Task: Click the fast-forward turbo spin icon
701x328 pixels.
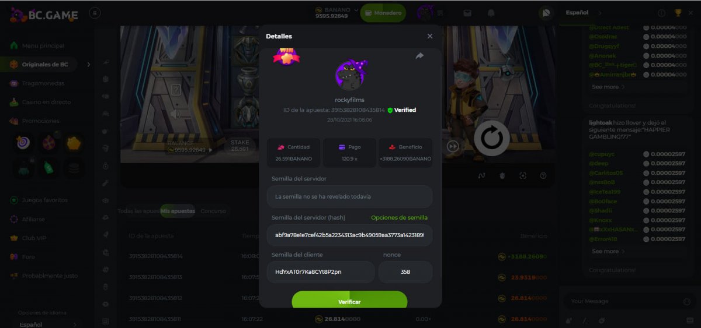Action: tap(453, 146)
